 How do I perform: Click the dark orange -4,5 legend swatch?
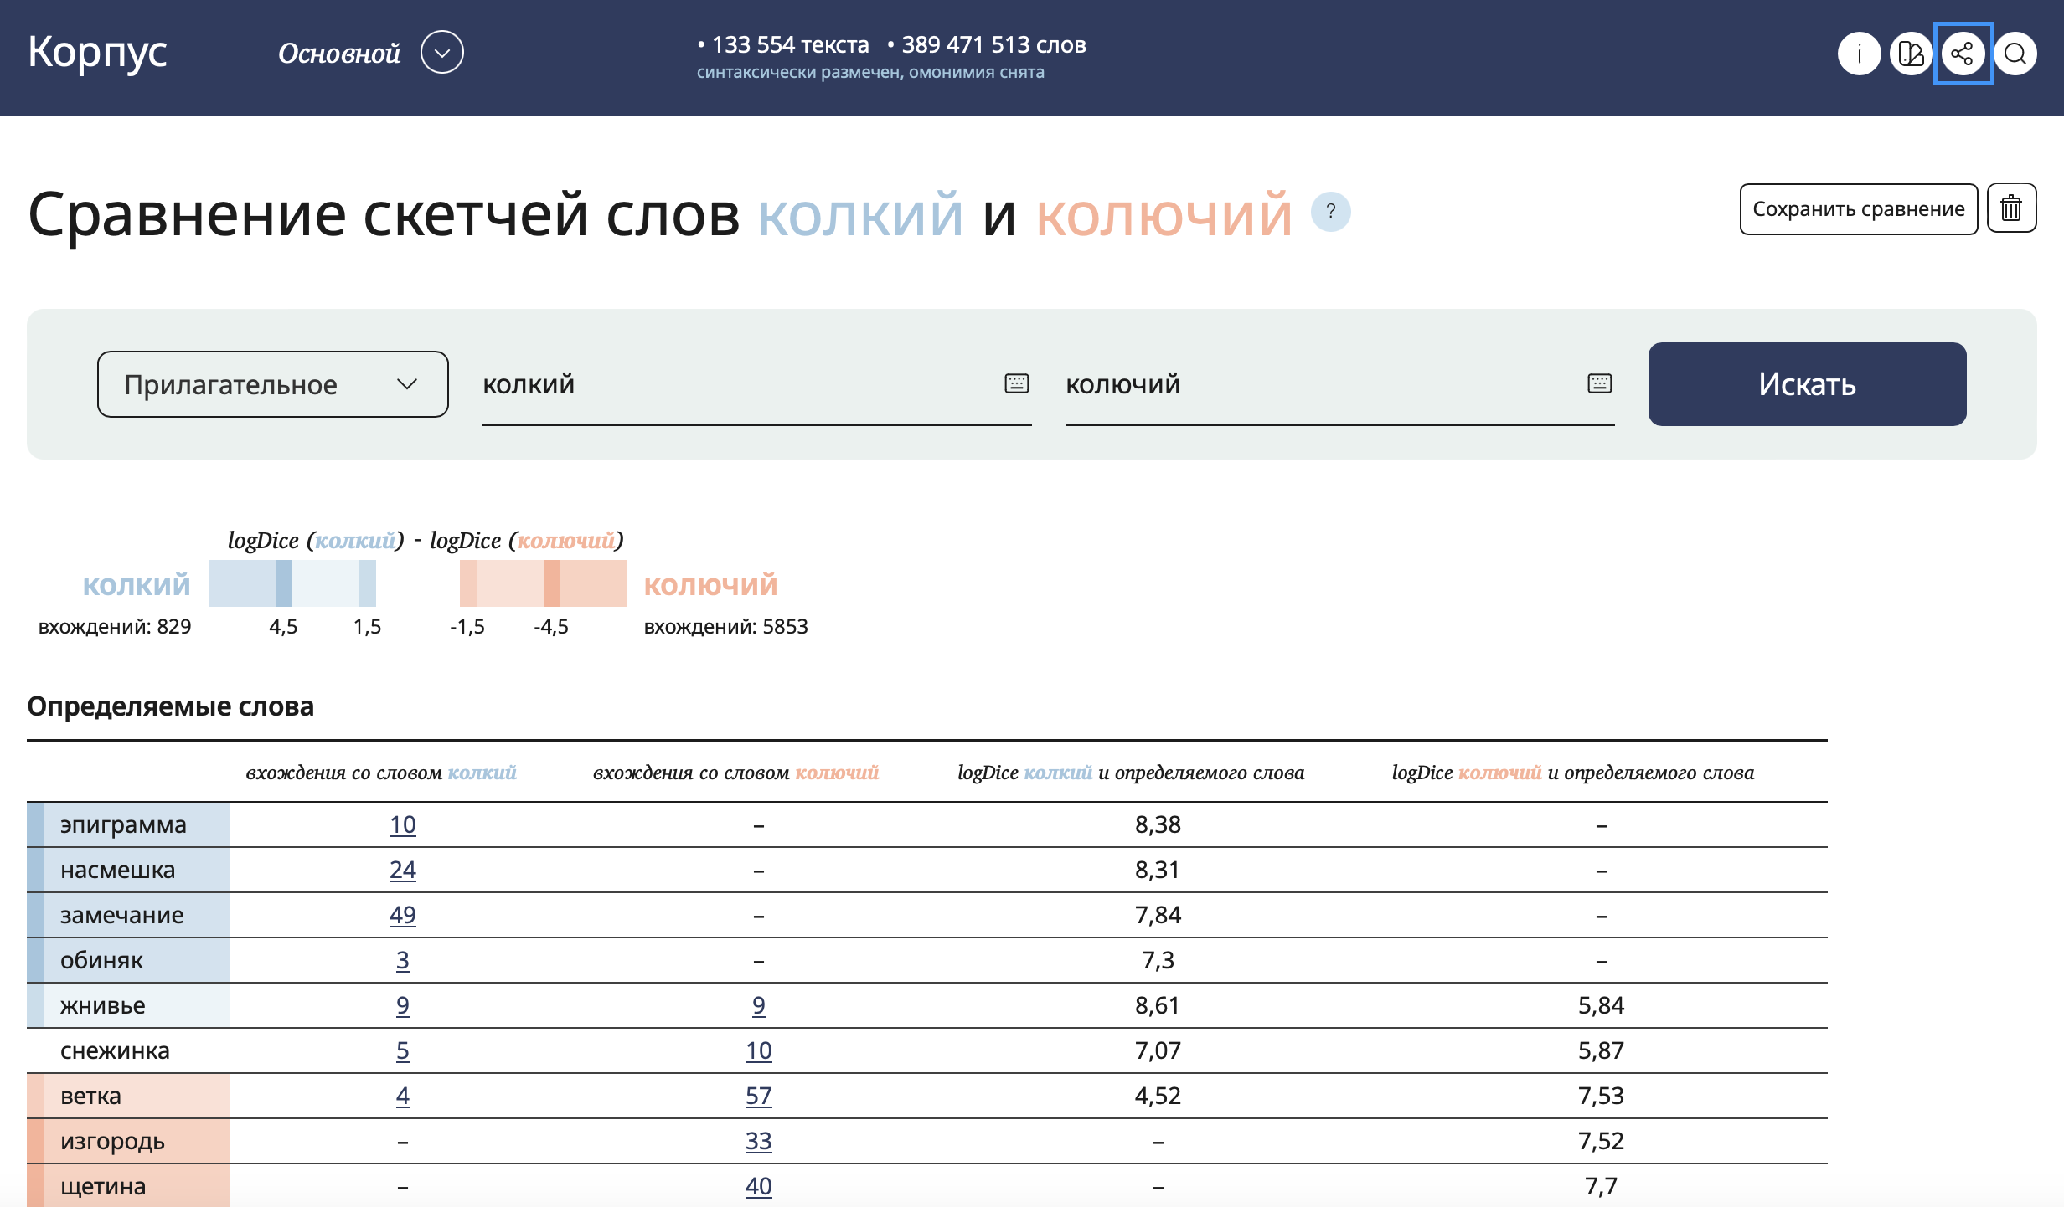[x=551, y=583]
